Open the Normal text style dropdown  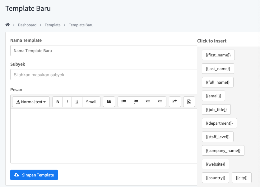click(31, 102)
